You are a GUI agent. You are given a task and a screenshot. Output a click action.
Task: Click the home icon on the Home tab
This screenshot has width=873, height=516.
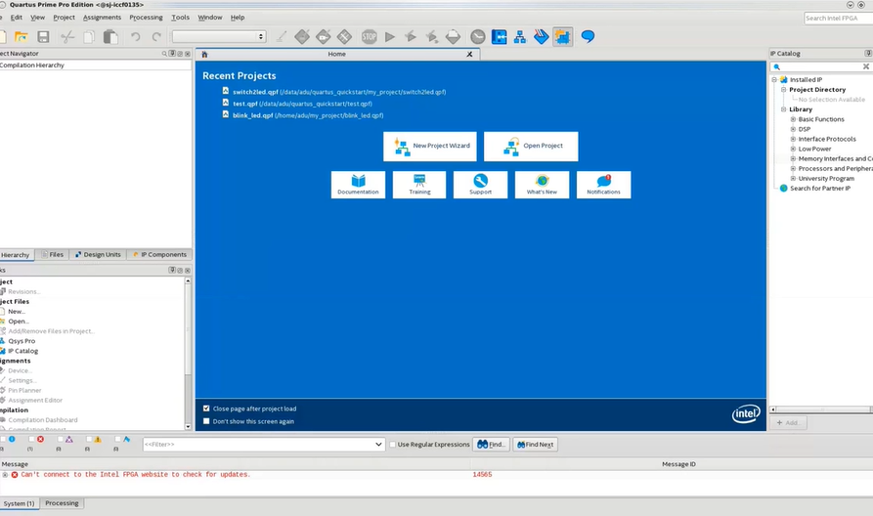pyautogui.click(x=204, y=54)
